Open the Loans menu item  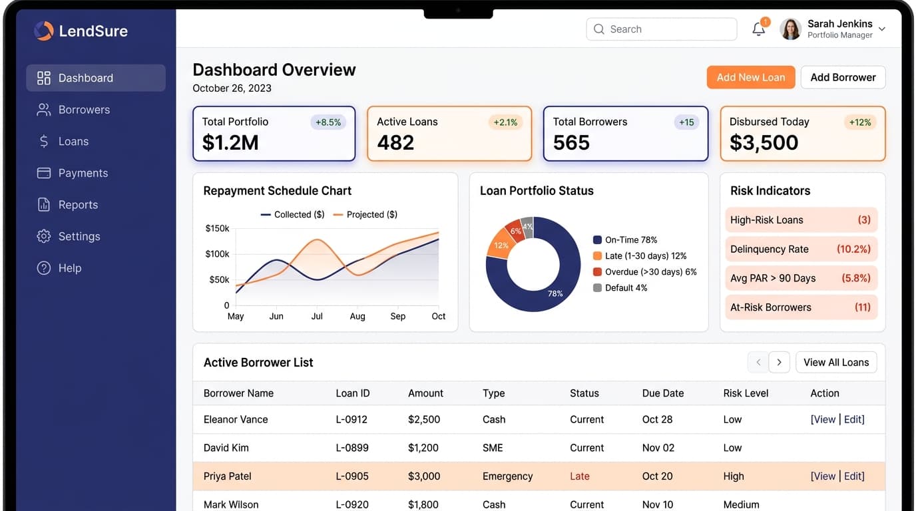96,141
